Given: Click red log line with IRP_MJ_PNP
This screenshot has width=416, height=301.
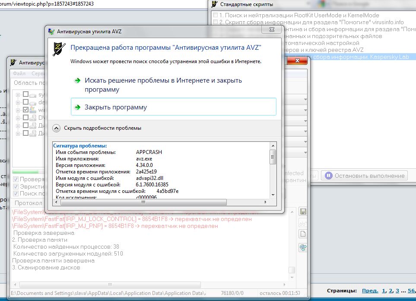Looking at the screenshot, I should point(115,226).
